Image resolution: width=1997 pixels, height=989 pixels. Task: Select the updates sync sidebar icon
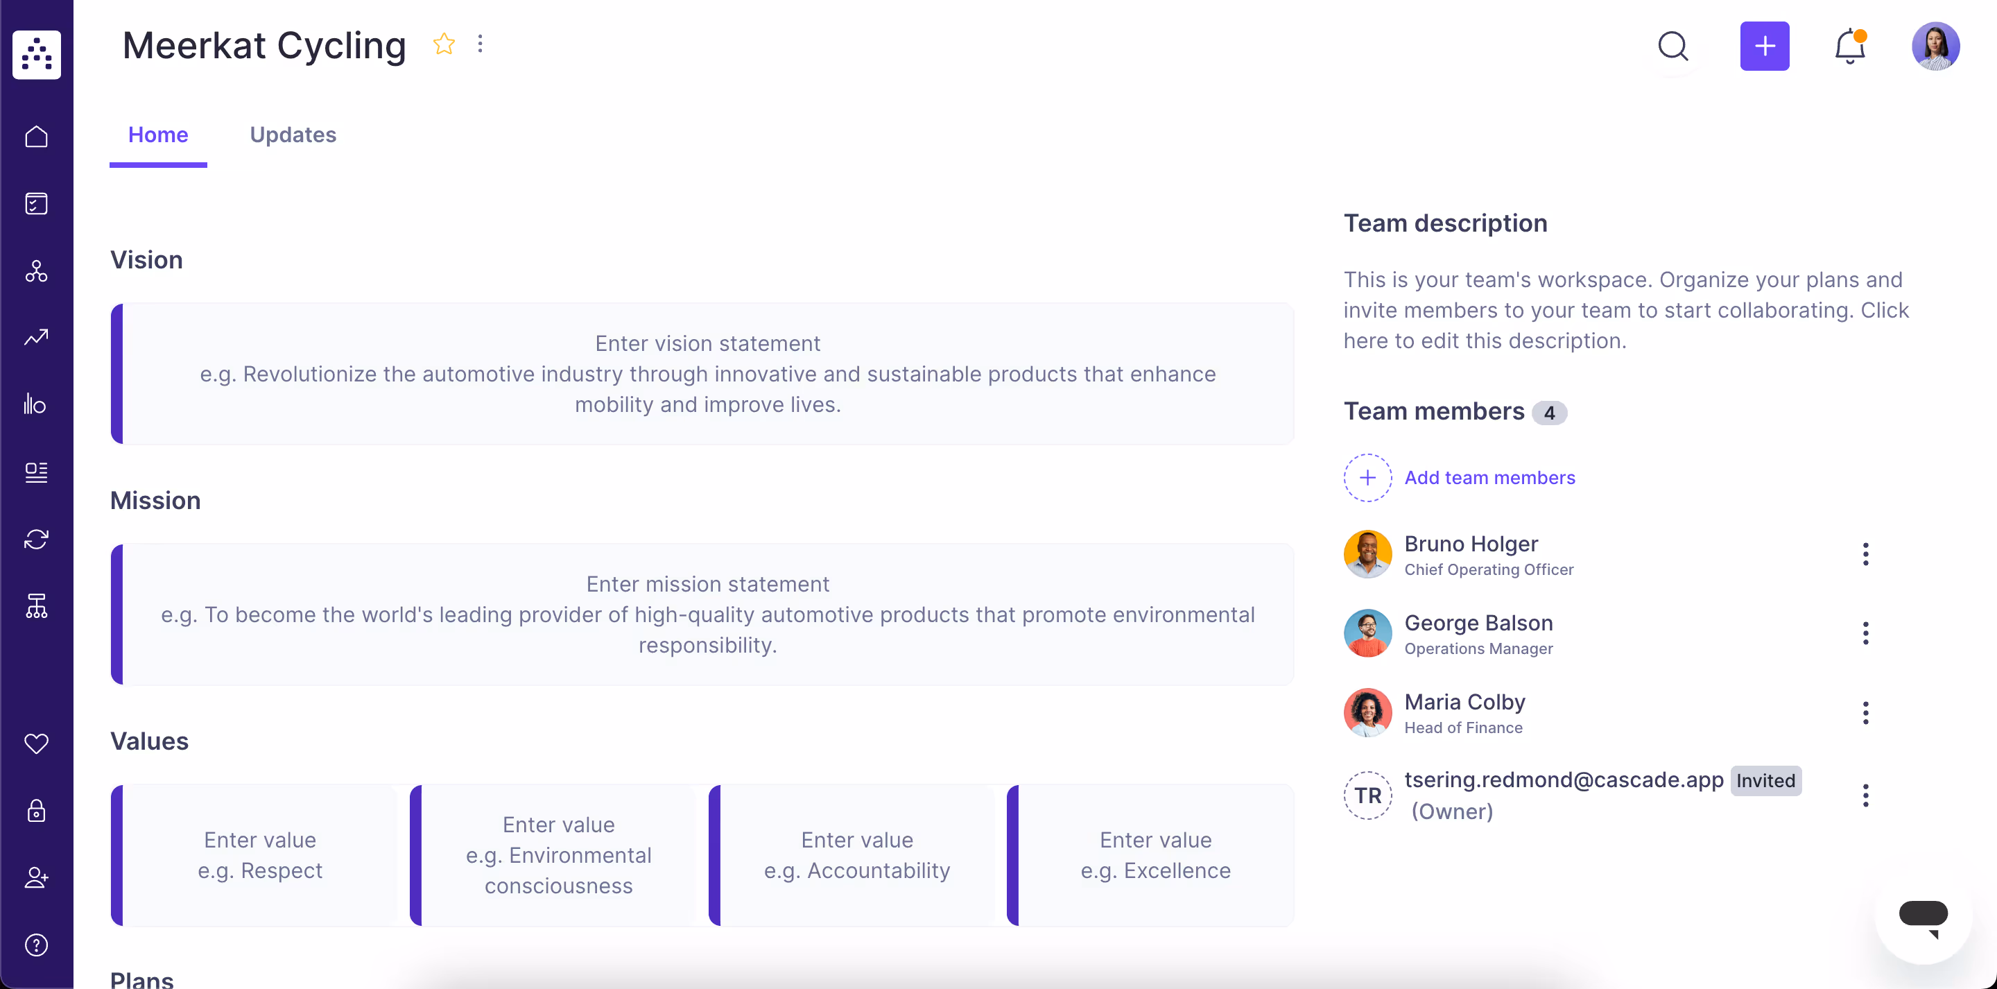click(35, 539)
